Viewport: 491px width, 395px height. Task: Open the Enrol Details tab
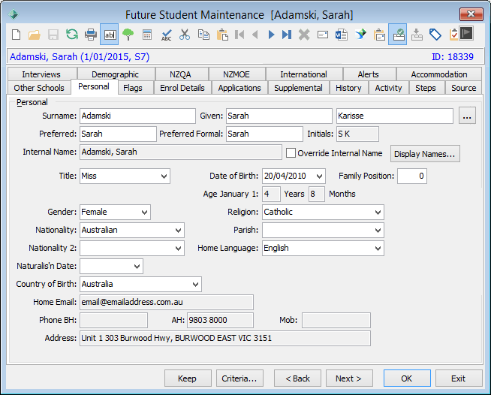(x=182, y=88)
